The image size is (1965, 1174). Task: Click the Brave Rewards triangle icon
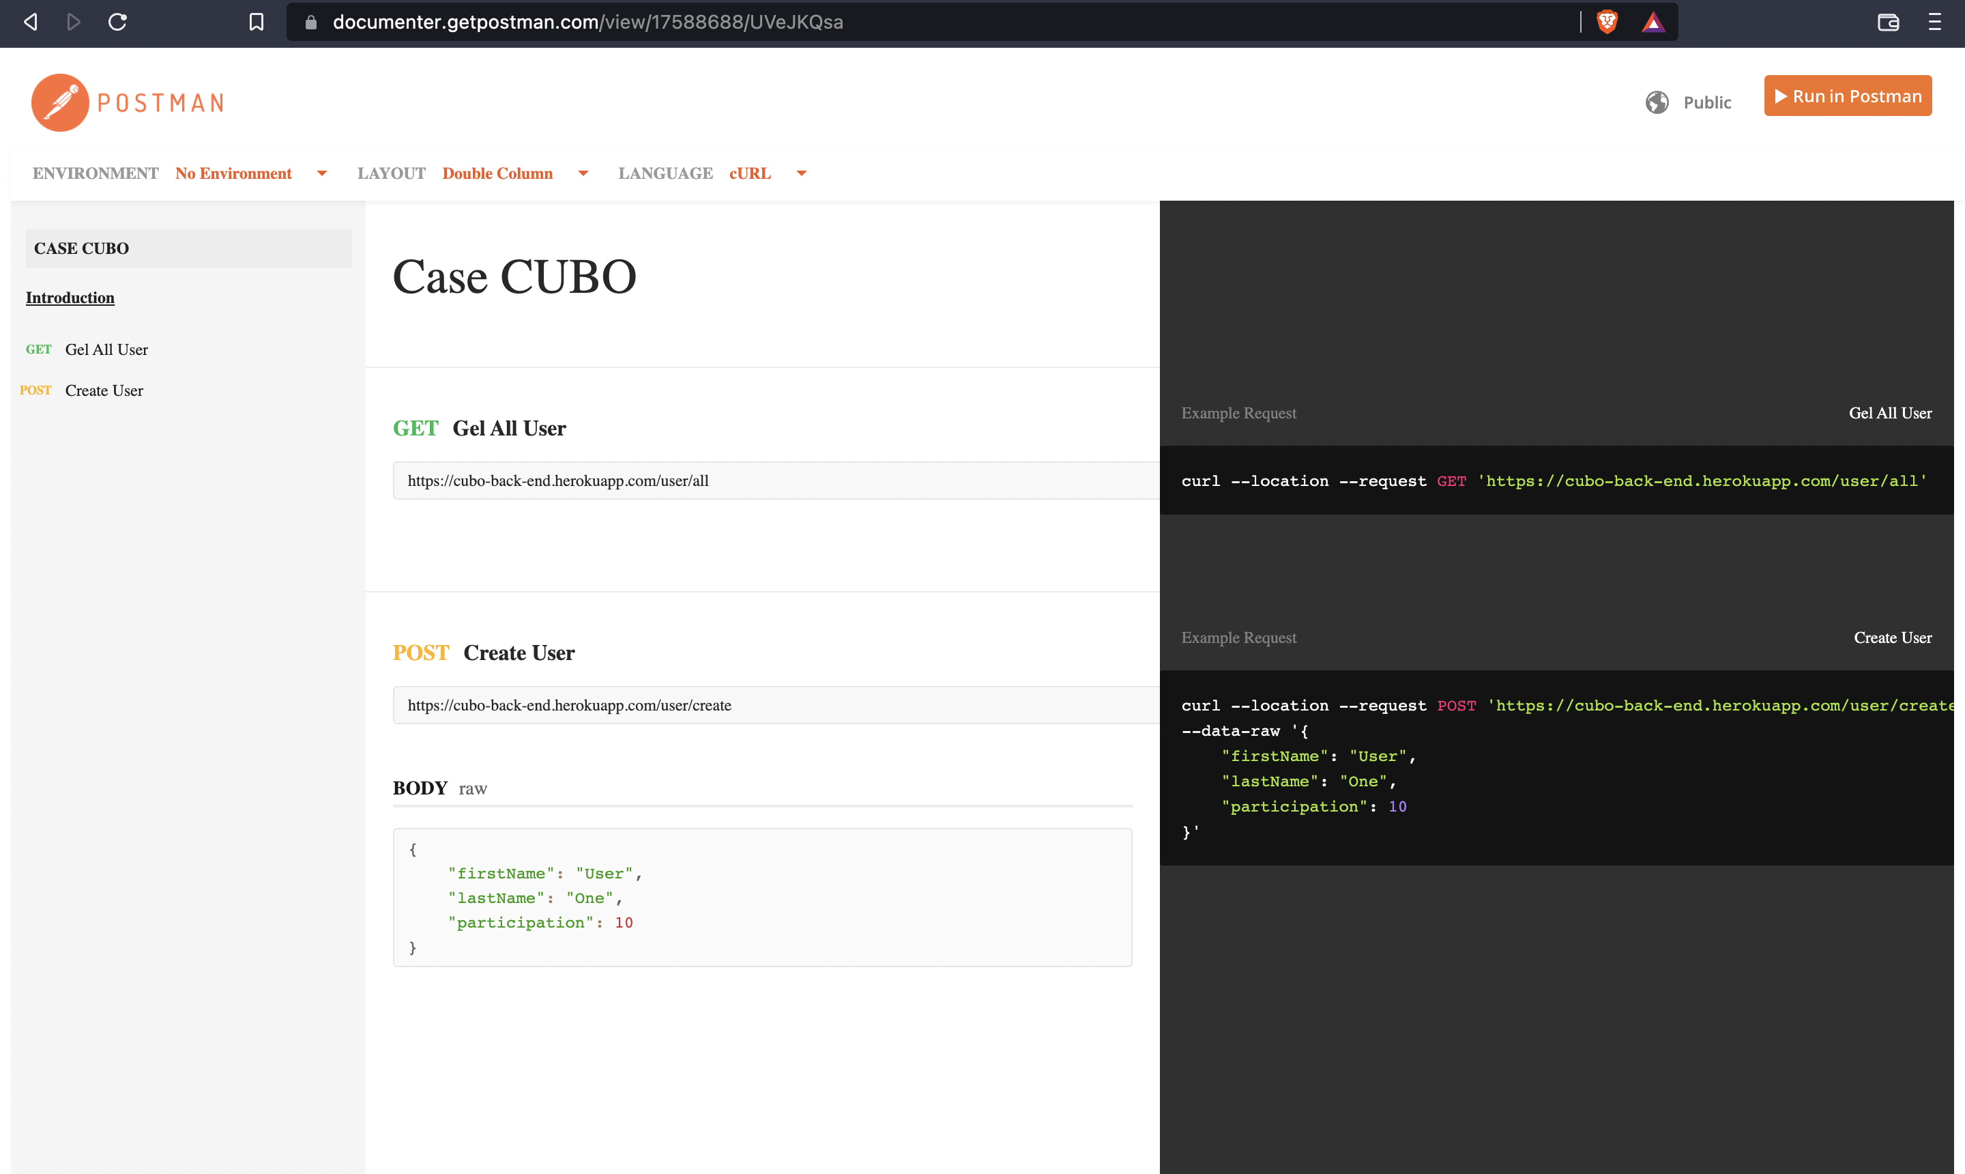(x=1653, y=22)
